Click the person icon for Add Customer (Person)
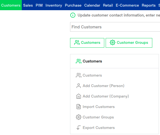This screenshot has height=135, width=160. [x=79, y=86]
